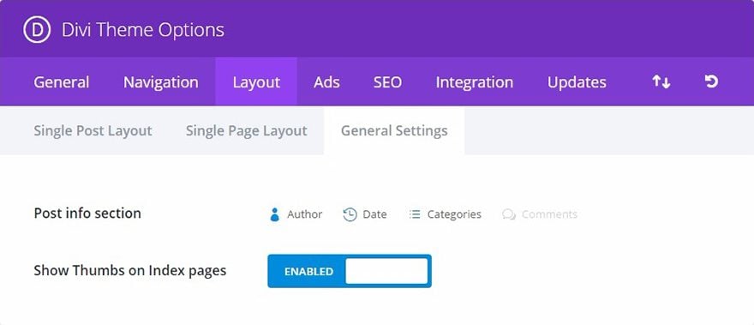Click the white slider handle of the toggle
754x325 pixels.
(x=386, y=271)
